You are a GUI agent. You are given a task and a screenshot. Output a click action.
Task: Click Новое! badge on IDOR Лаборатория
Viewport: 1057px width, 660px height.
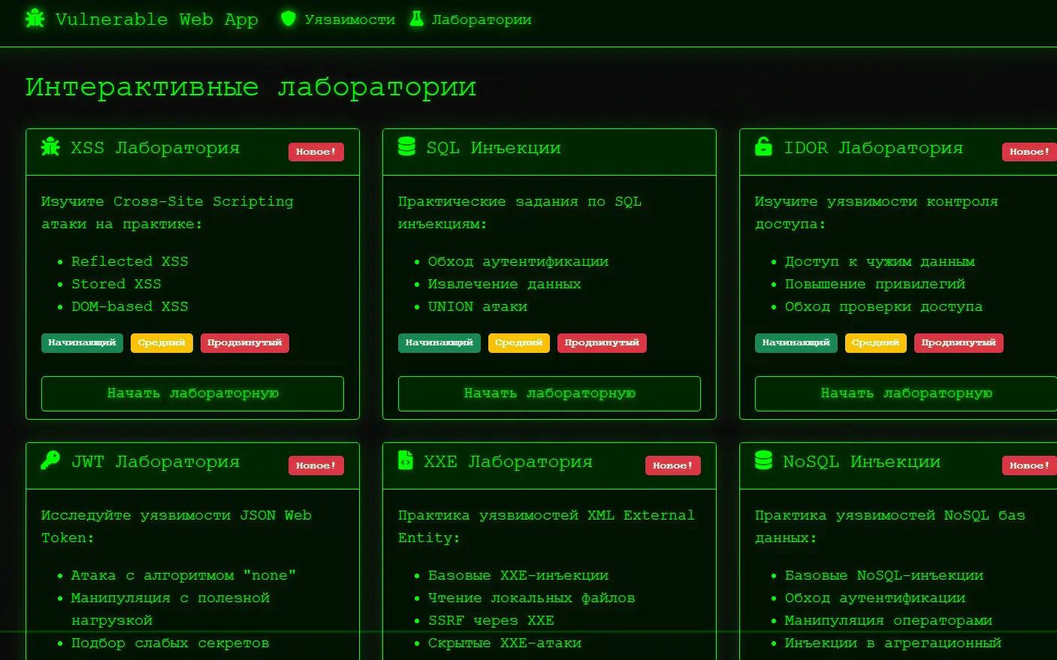click(x=1029, y=152)
